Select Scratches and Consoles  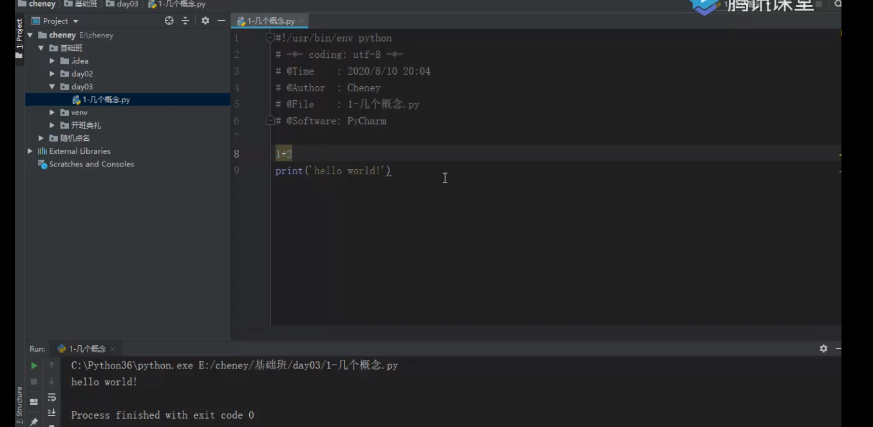pos(91,164)
